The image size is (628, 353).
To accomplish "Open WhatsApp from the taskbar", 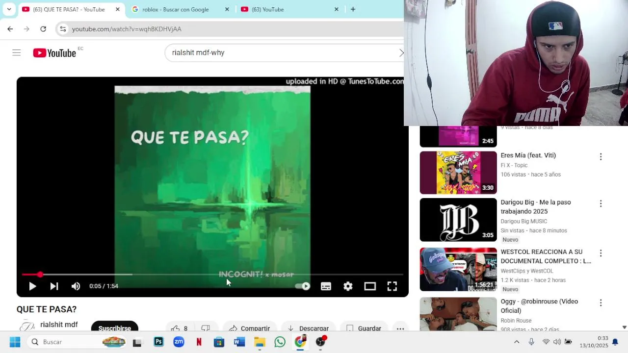I will (280, 342).
